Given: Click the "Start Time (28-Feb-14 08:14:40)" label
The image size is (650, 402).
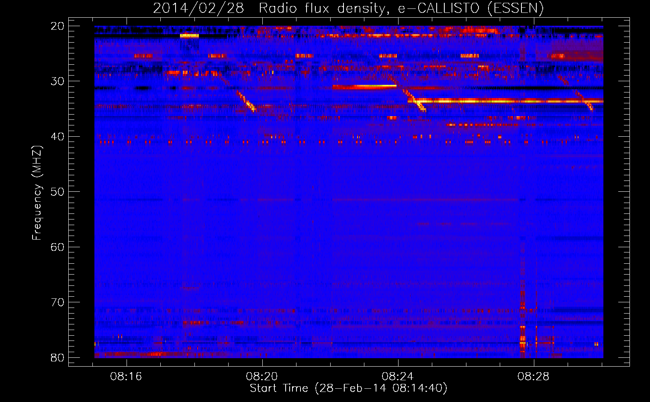Looking at the screenshot, I should pyautogui.click(x=348, y=388).
